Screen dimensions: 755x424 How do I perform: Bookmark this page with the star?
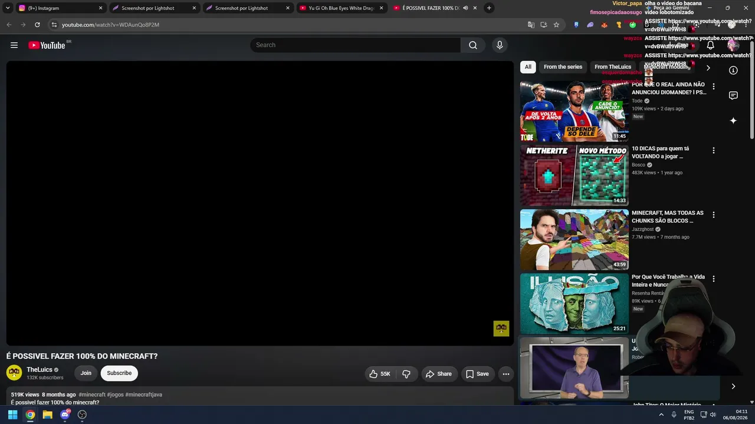pos(556,25)
